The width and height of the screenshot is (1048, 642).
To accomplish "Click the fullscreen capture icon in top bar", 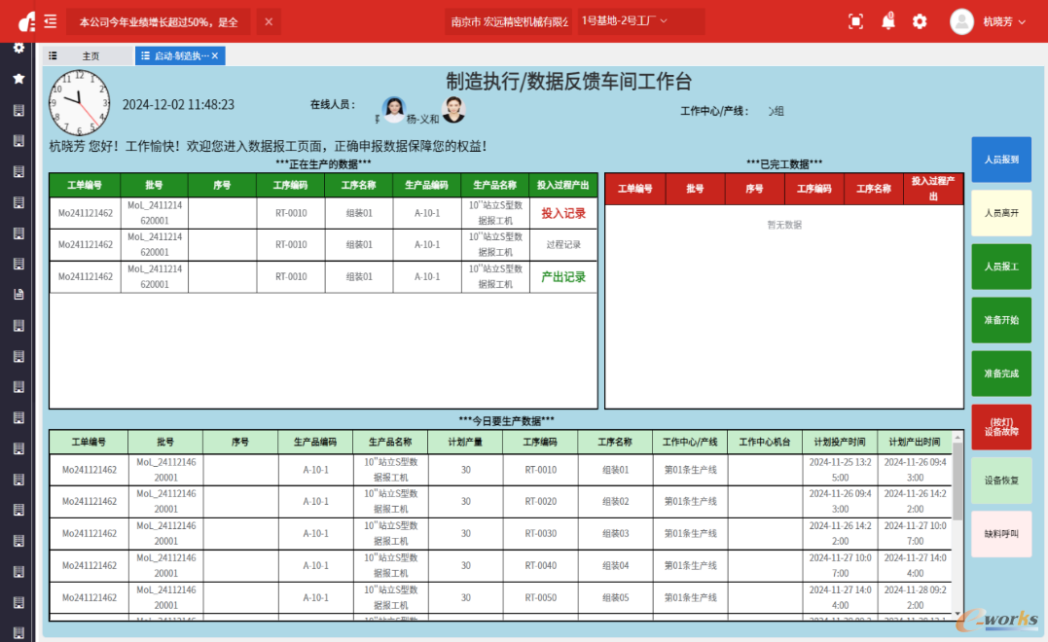I will (855, 20).
